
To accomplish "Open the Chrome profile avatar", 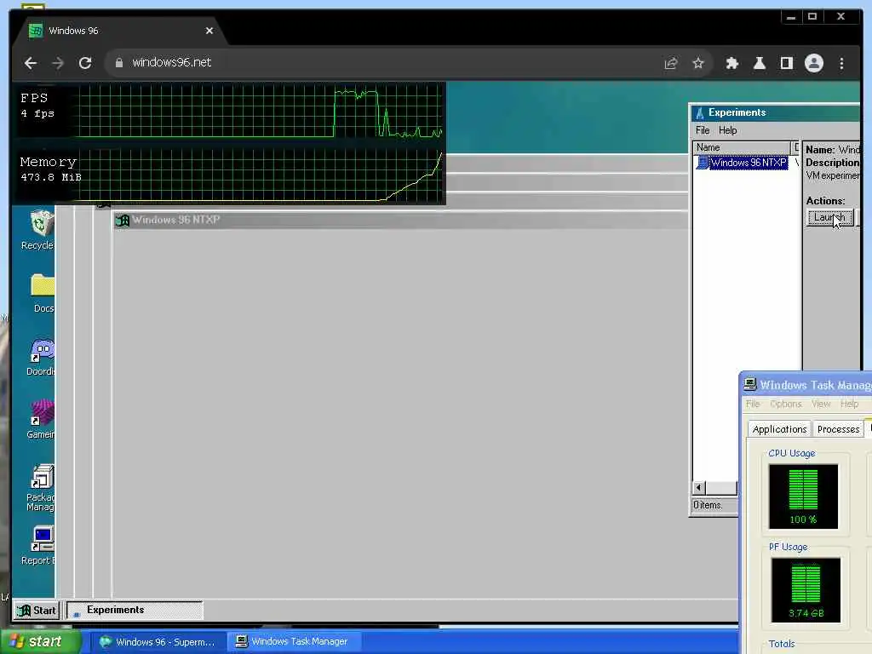I will (813, 63).
